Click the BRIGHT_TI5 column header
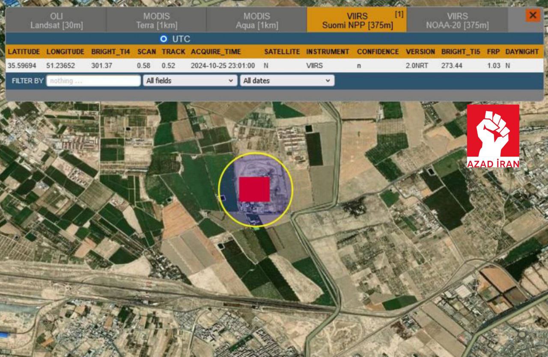The height and width of the screenshot is (357, 548). (x=461, y=52)
